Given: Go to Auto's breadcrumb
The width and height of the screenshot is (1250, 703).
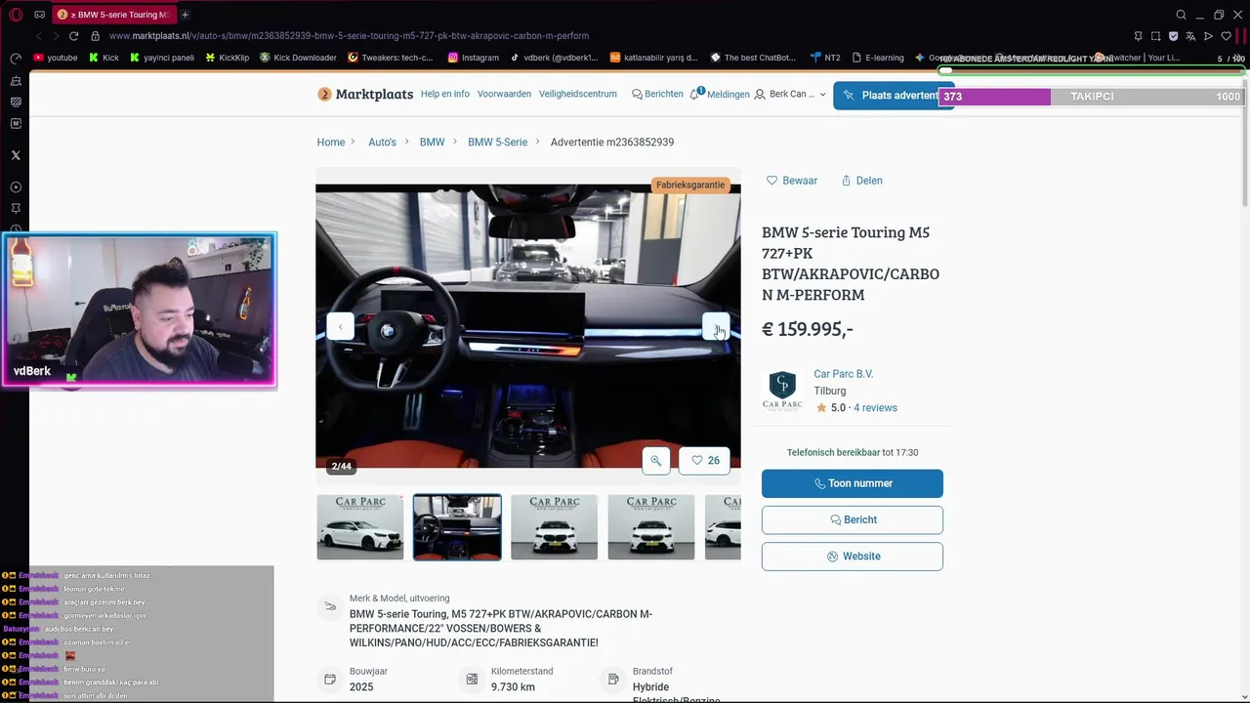Looking at the screenshot, I should [382, 143].
